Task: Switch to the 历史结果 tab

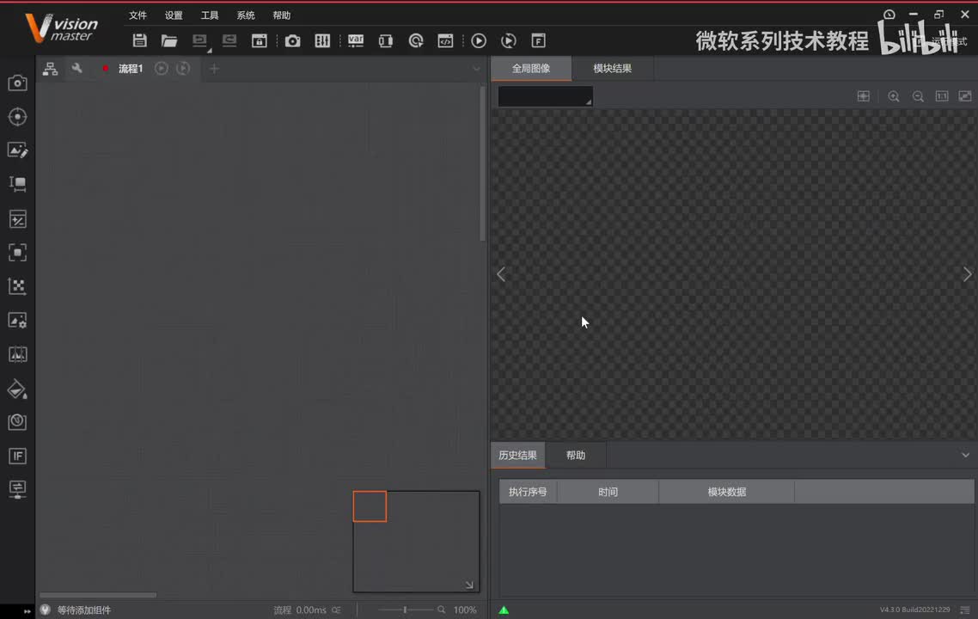Action: (x=517, y=455)
